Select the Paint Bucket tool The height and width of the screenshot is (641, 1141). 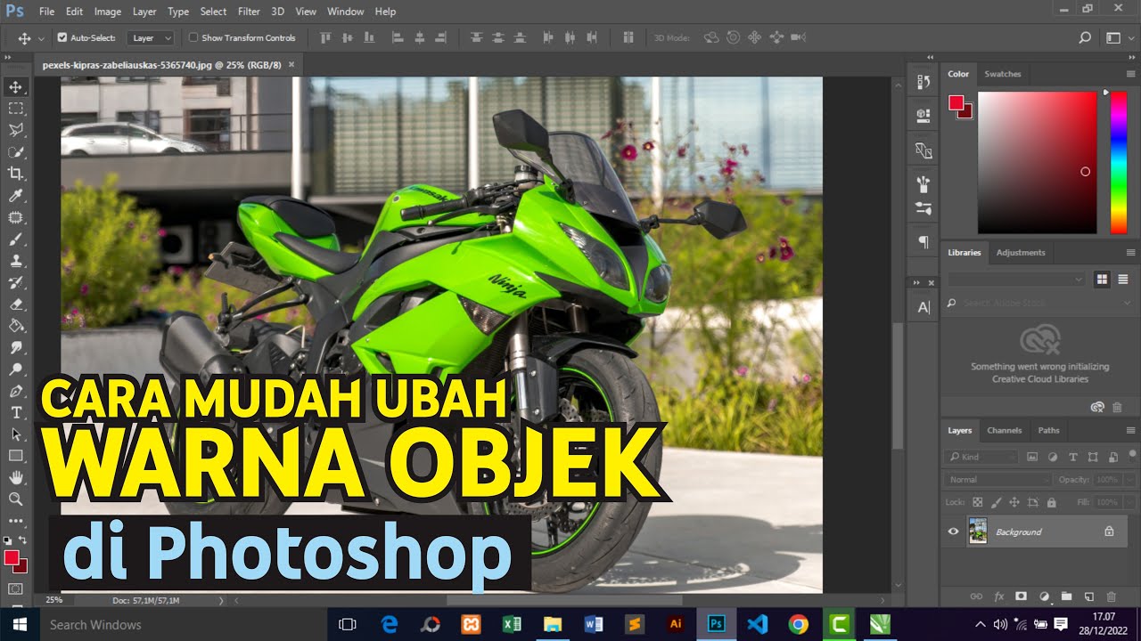tap(16, 326)
